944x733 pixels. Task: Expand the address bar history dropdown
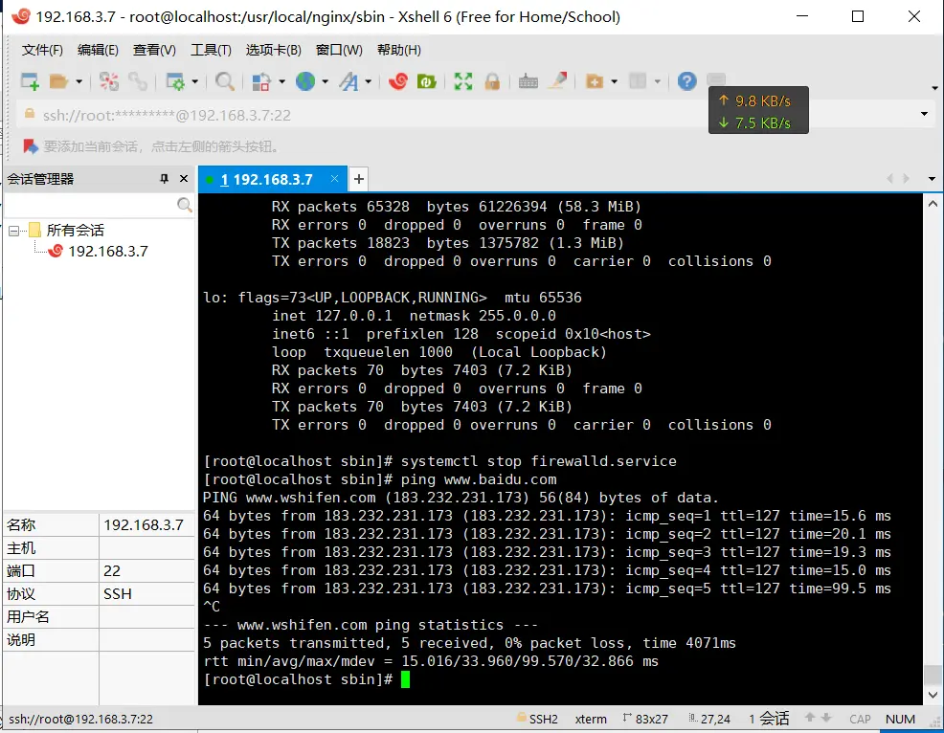pyautogui.click(x=924, y=114)
